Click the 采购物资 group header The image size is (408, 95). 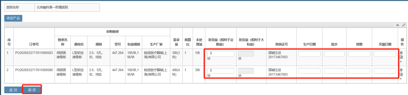(112, 32)
